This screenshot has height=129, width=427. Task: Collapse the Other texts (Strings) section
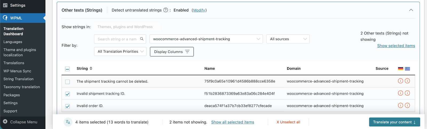tap(411, 10)
